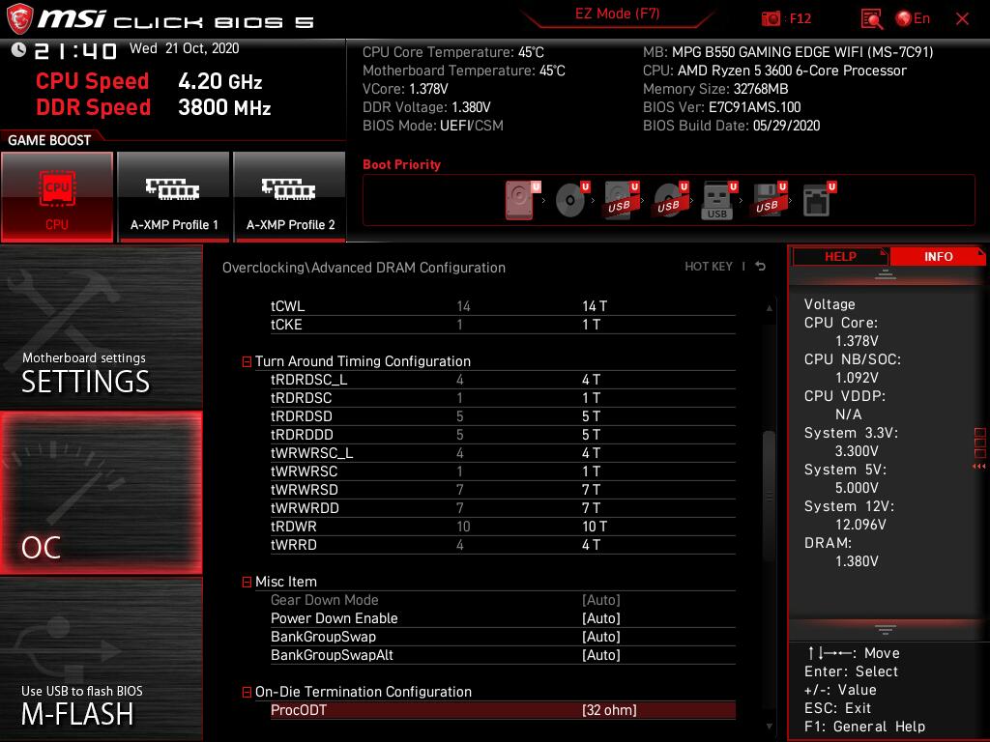The width and height of the screenshot is (990, 742).
Task: Click the Overclocking\Advanced DRAM Configuration breadcrumb
Action: [364, 268]
